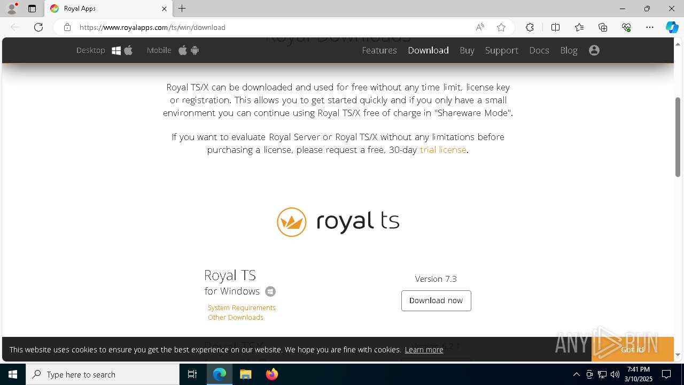Click the Windows desktop icon in site nav
The width and height of the screenshot is (684, 385).
tap(116, 50)
